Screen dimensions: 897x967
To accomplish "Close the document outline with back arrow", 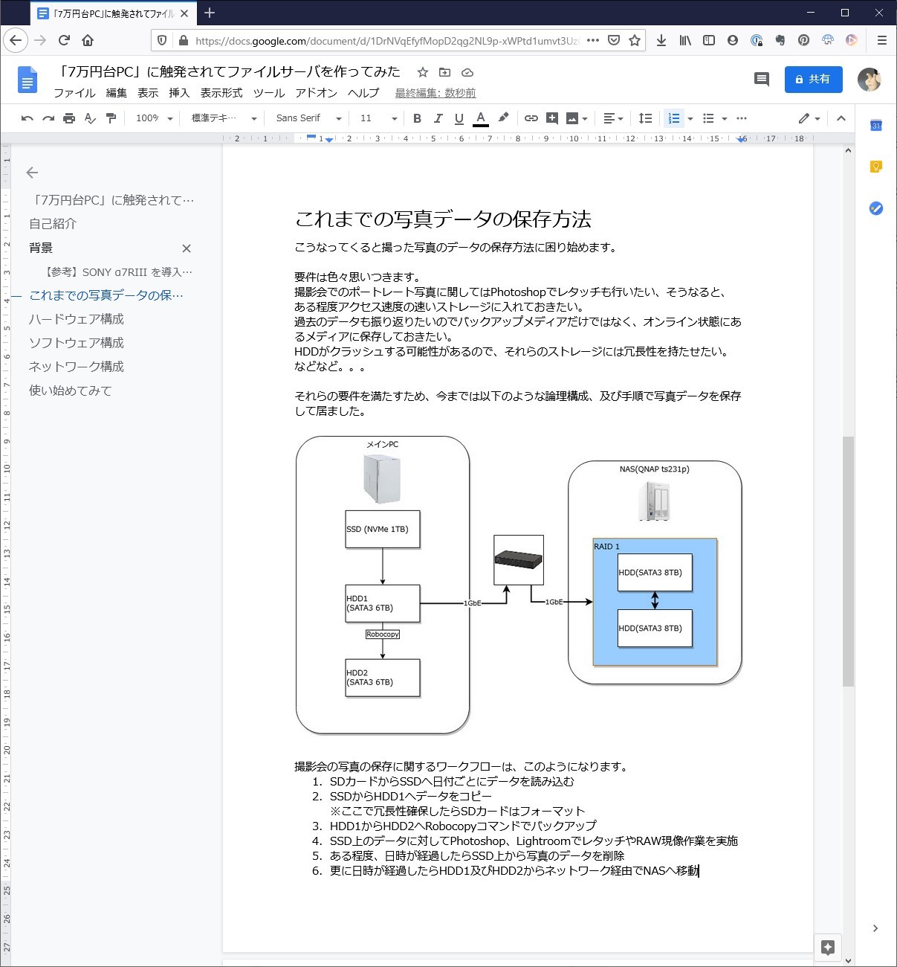I will pyautogui.click(x=32, y=173).
